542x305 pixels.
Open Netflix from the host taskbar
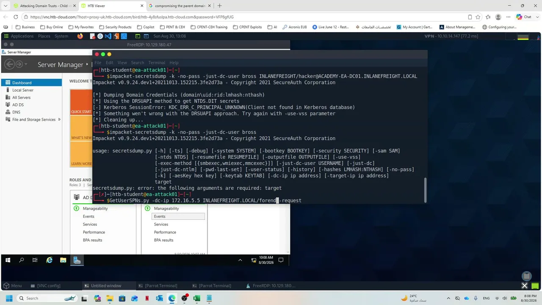click(147, 298)
